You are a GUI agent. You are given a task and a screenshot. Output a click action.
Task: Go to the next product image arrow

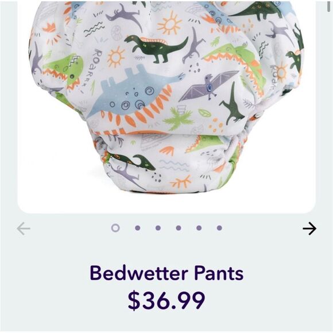point(309,229)
